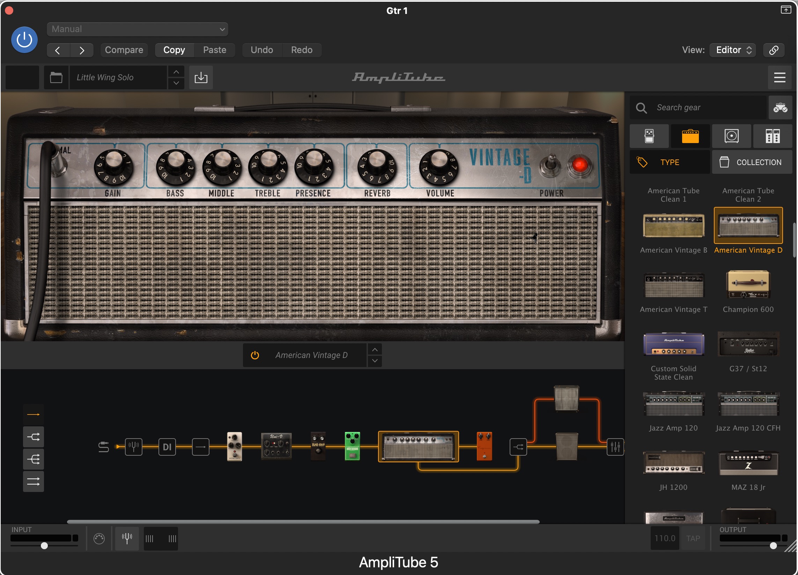Go to next plugin setting arrow
The height and width of the screenshot is (575, 798).
coord(82,50)
